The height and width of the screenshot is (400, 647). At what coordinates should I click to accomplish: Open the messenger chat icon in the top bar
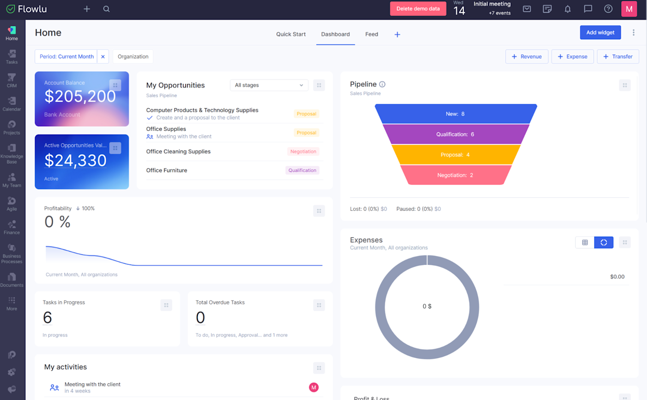pos(588,9)
